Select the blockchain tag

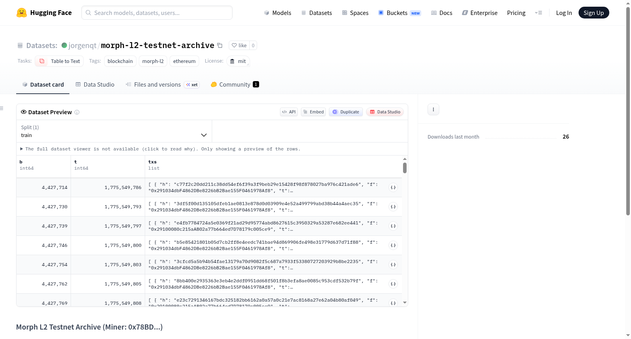point(120,61)
